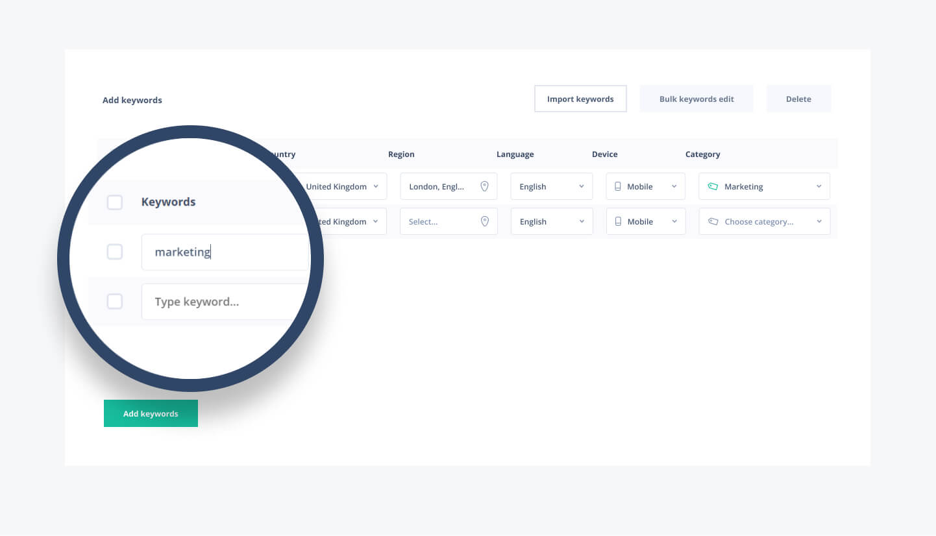Click green tag icon beside Marketing category
Image resolution: width=936 pixels, height=536 pixels.
tap(713, 186)
